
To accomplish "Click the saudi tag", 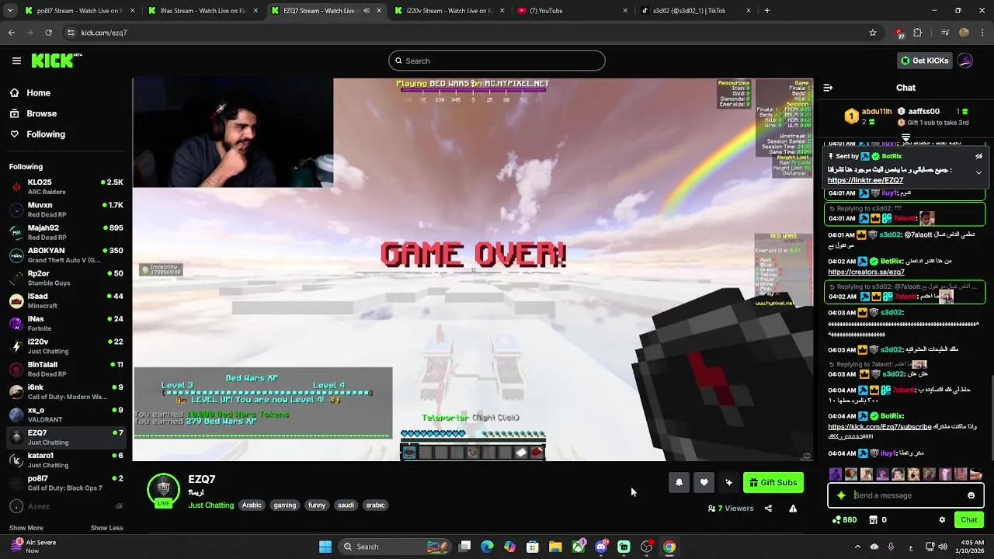I will point(346,505).
